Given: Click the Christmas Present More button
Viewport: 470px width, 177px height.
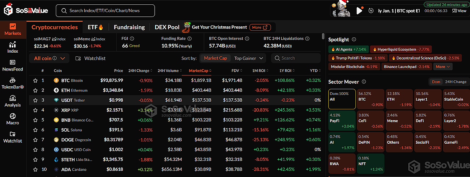Looking at the screenshot, I should (x=260, y=27).
